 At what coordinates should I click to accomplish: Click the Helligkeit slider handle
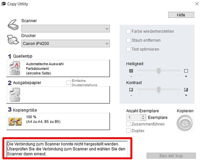click(159, 71)
